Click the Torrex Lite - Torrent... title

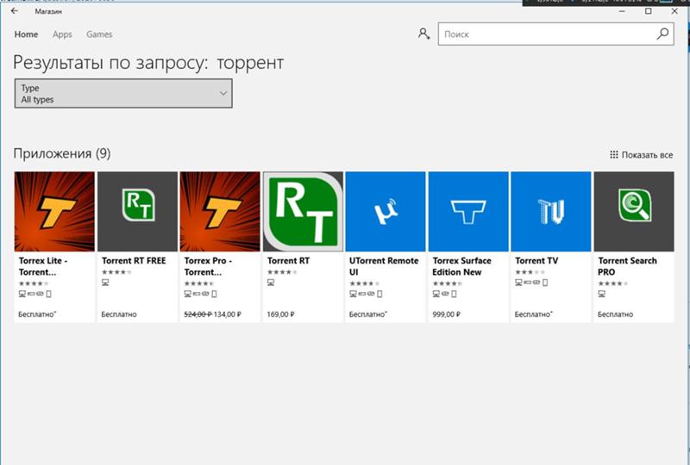pos(43,266)
